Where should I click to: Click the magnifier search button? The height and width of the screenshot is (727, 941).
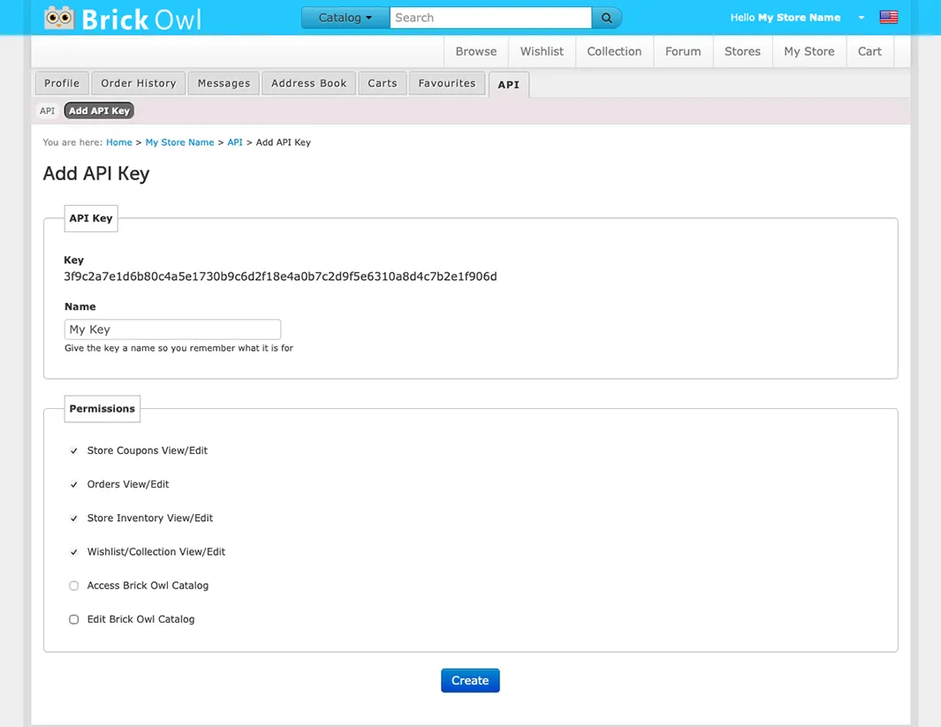(x=607, y=18)
